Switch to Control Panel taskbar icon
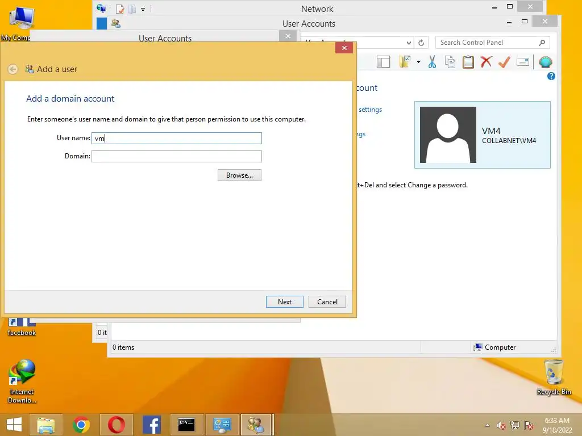The image size is (582, 436). (x=222, y=425)
